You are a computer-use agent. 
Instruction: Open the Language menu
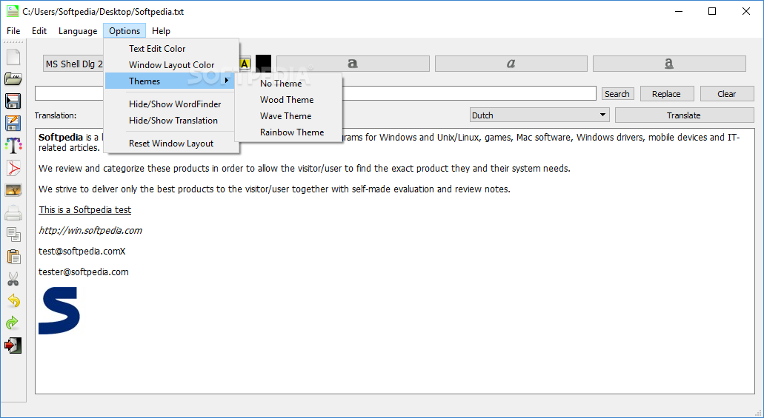point(78,31)
